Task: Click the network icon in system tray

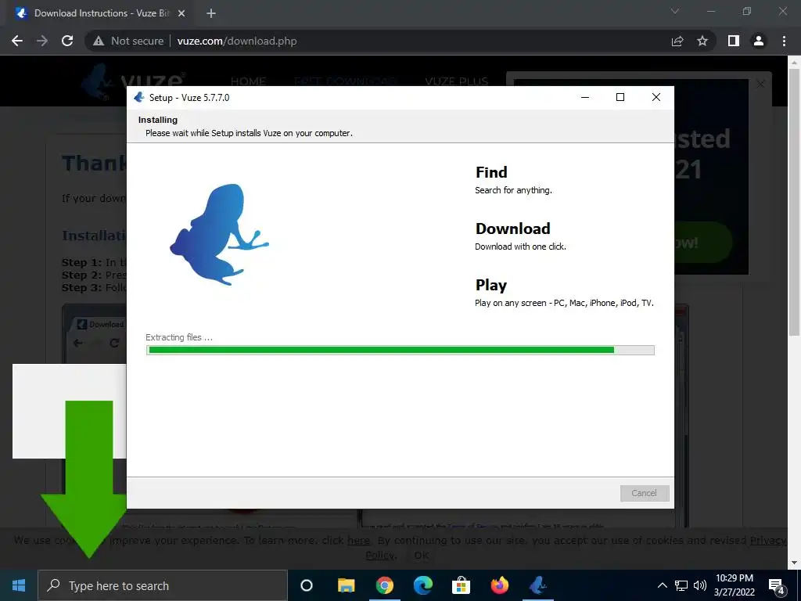Action: 681,585
